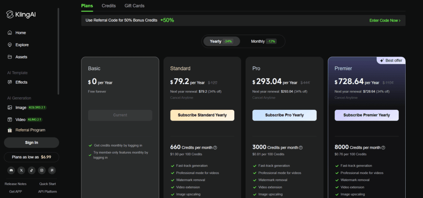Select the Gift Cards tab
423x198 pixels.
[x=134, y=6]
